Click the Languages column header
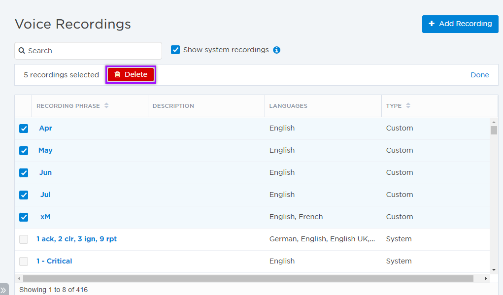 (x=288, y=106)
